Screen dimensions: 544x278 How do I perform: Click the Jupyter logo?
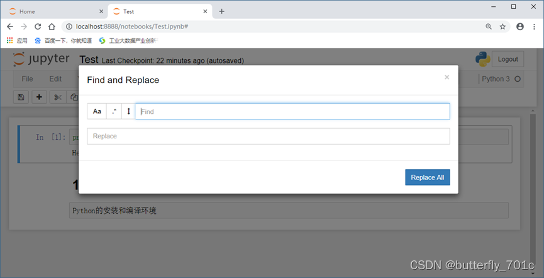point(41,59)
